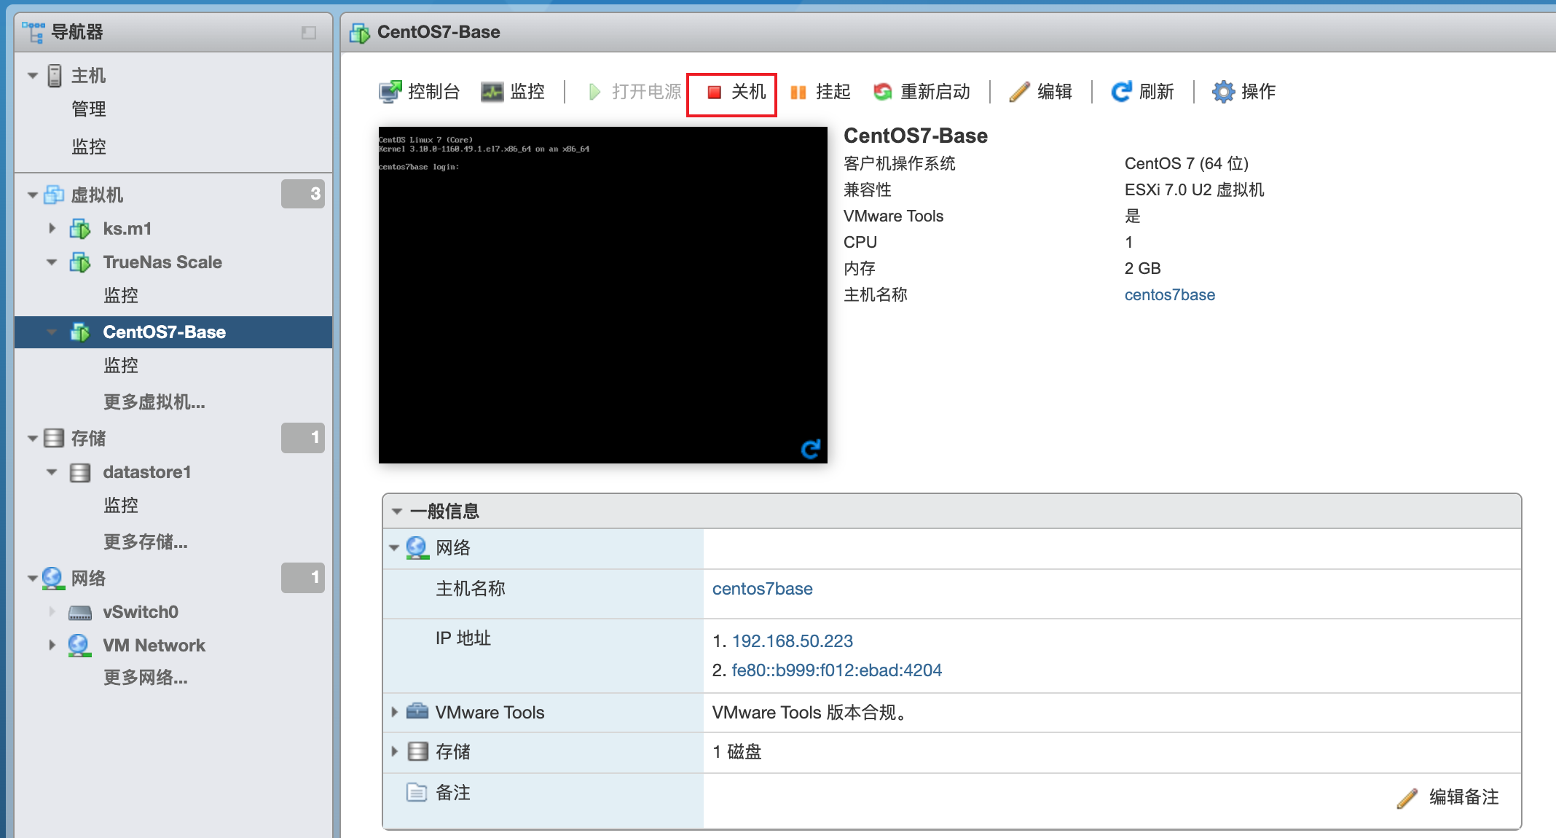The width and height of the screenshot is (1556, 838).
Task: Open the 操作 gear actions menu
Action: (x=1223, y=92)
